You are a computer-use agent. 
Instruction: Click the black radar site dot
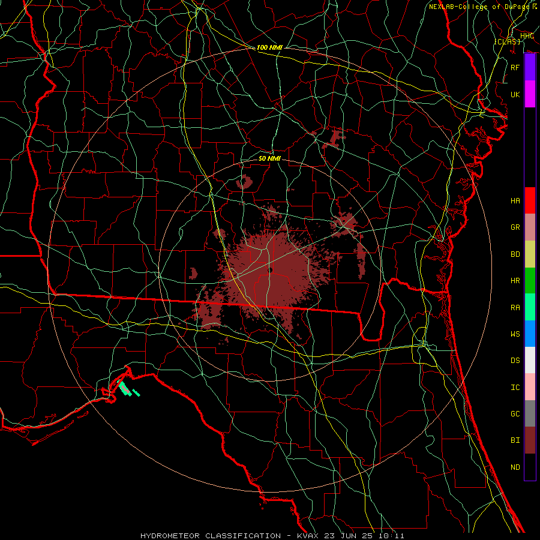click(271, 271)
